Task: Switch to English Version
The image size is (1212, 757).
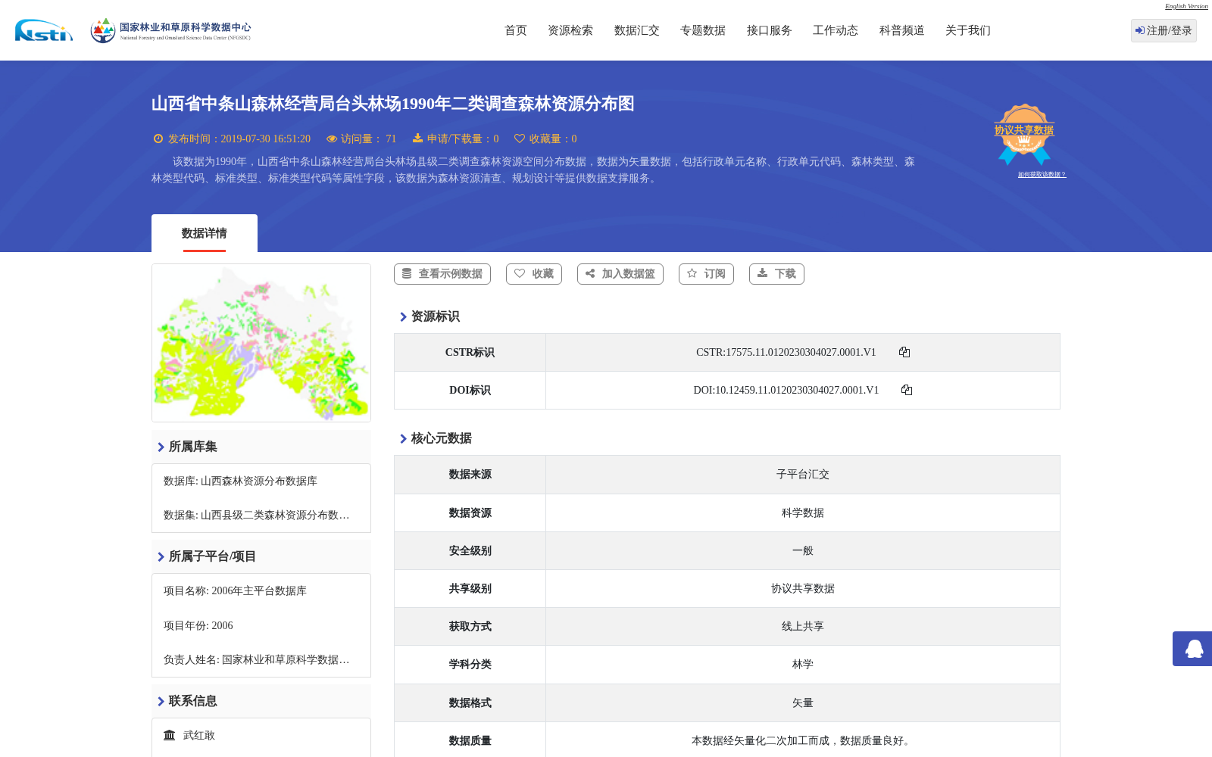Action: tap(1186, 6)
